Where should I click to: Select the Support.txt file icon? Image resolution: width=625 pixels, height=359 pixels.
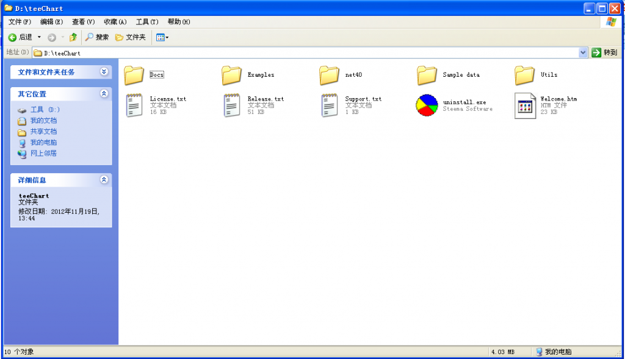pyautogui.click(x=329, y=105)
